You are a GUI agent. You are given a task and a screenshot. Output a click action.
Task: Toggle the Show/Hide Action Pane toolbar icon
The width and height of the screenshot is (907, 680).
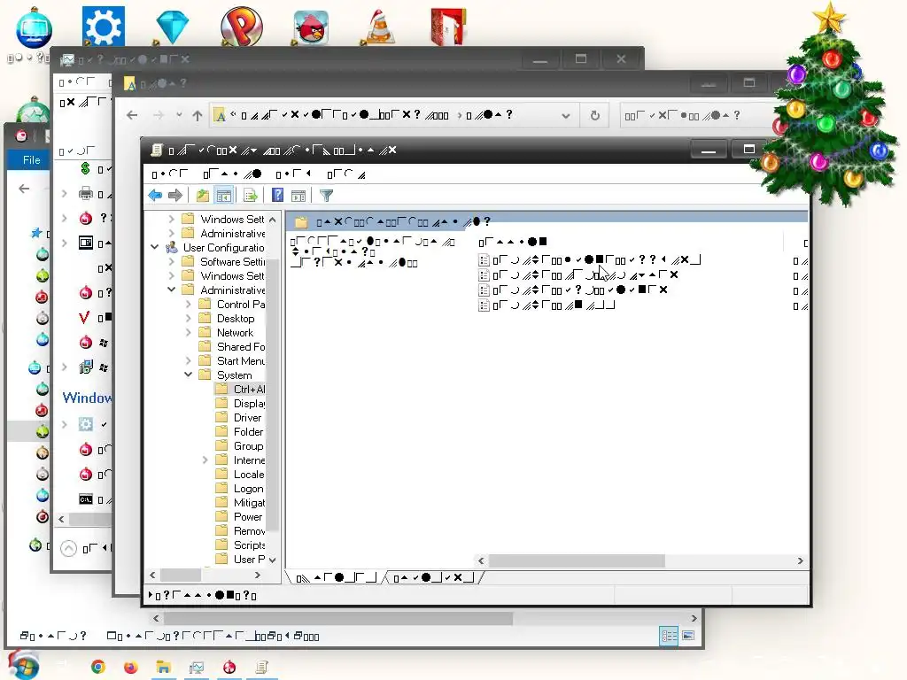[x=298, y=196]
